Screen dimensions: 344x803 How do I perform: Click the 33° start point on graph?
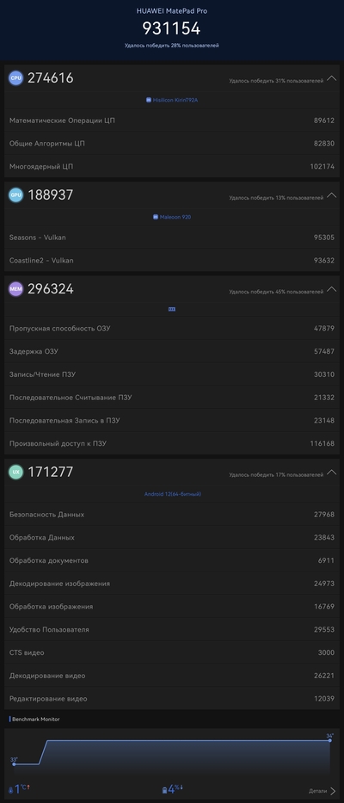tap(14, 764)
